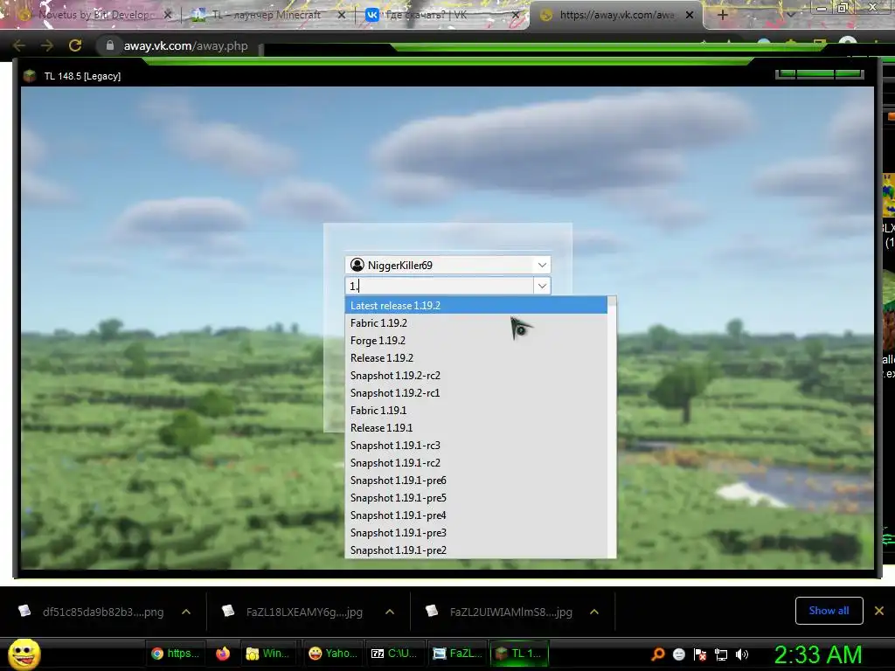The height and width of the screenshot is (671, 895).
Task: Go forward in browser history
Action: [x=47, y=45]
